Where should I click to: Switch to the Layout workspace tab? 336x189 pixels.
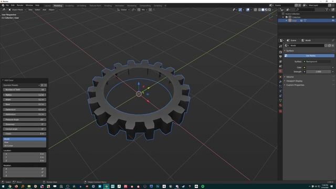pyautogui.click(x=48, y=6)
